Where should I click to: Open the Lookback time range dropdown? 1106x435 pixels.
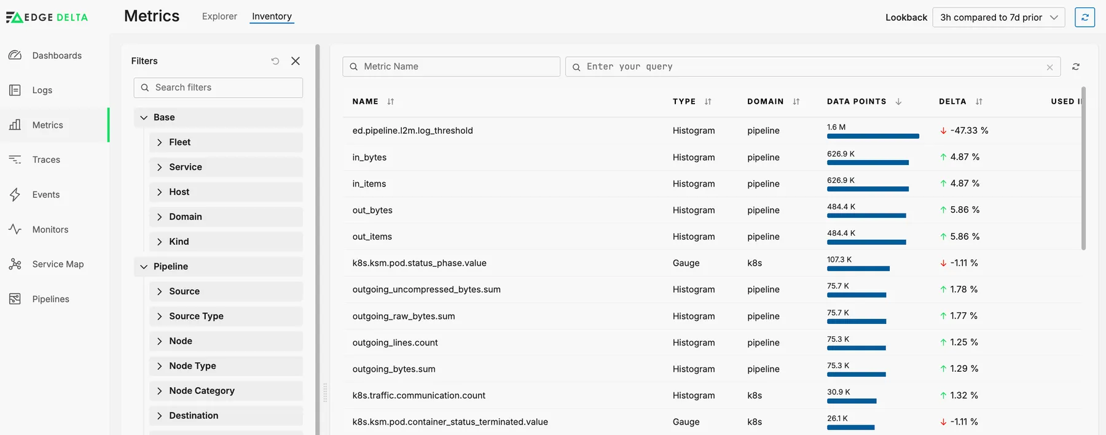tap(998, 17)
